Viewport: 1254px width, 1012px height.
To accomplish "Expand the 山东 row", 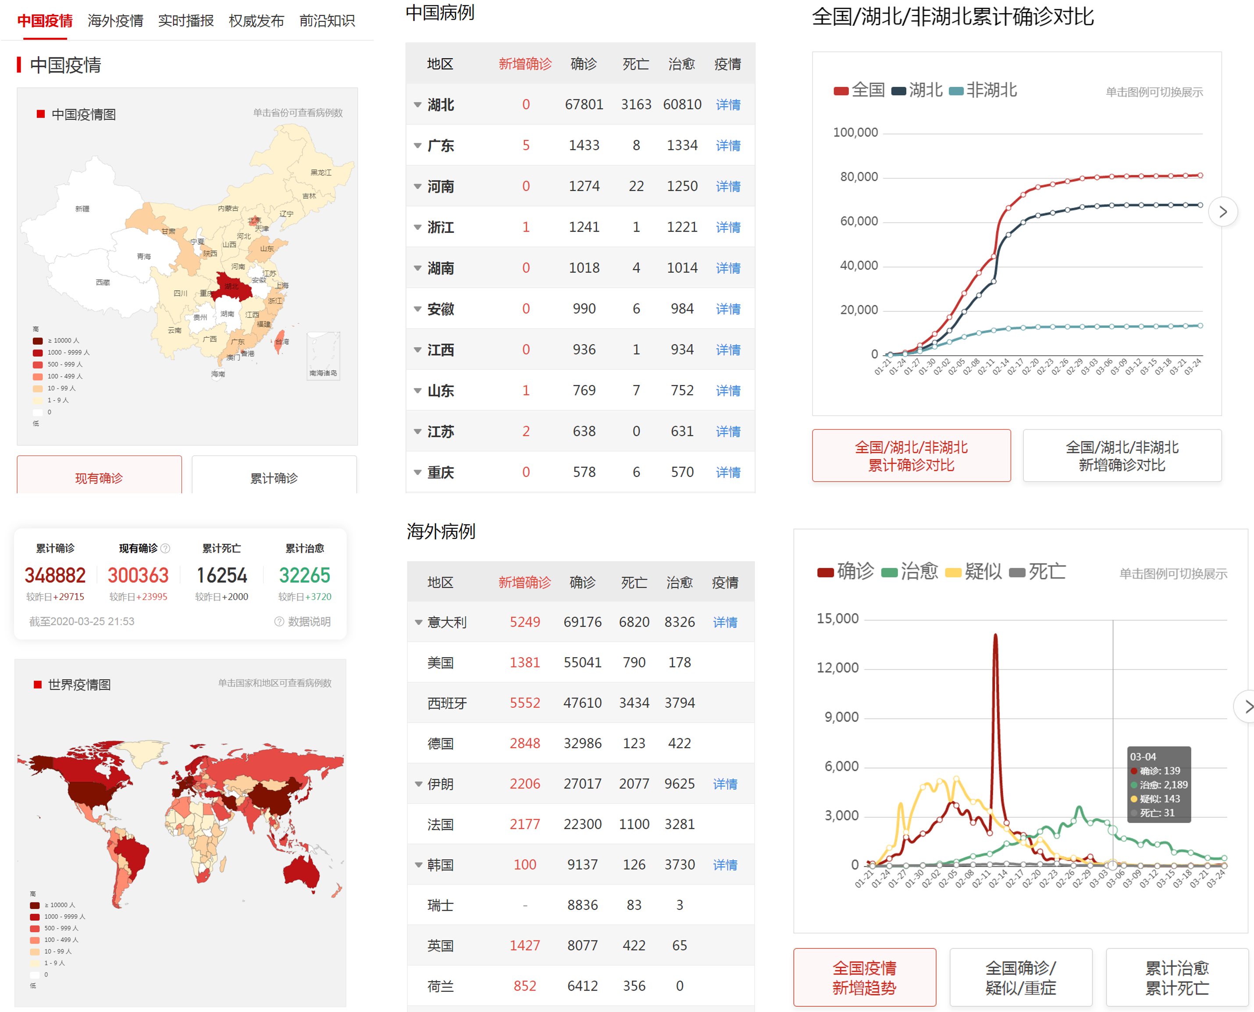I will [x=417, y=391].
